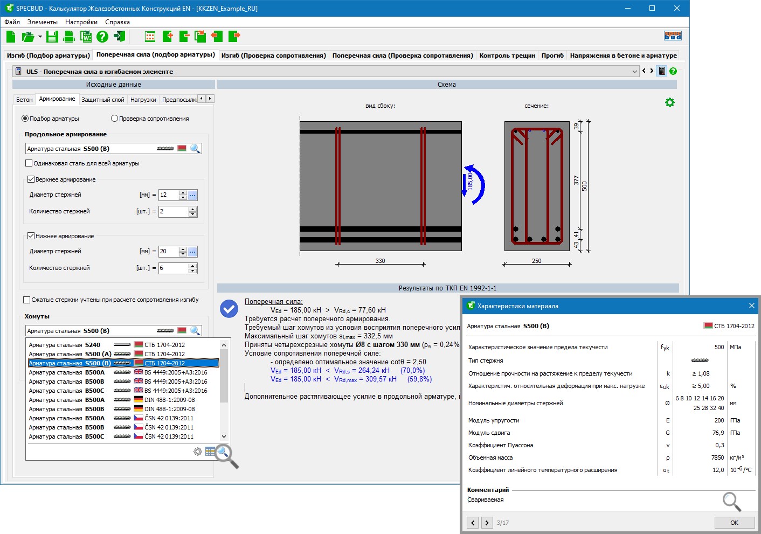Click the print toolbar icon
This screenshot has width=761, height=534.
[69, 37]
